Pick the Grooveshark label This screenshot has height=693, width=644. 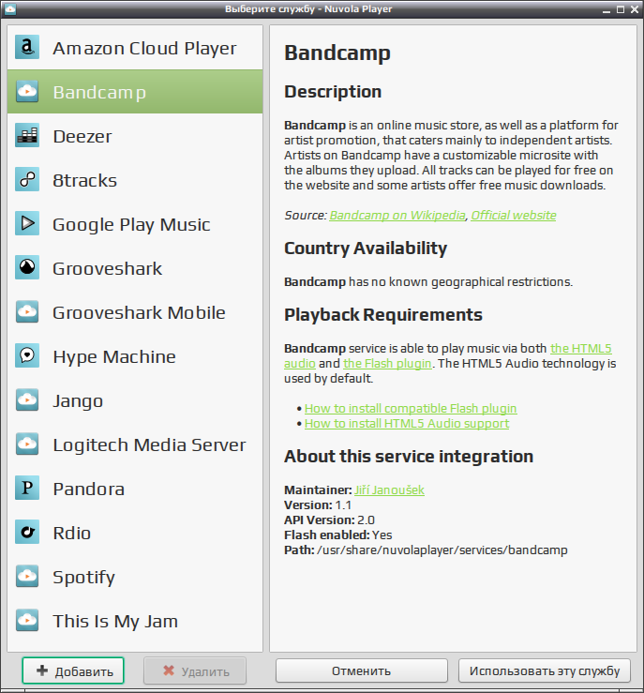pyautogui.click(x=107, y=269)
